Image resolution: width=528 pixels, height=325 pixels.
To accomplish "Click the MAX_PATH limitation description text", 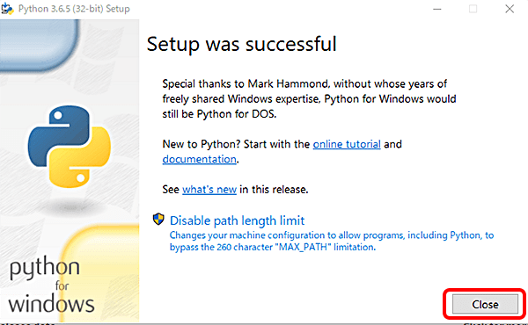I will point(332,241).
